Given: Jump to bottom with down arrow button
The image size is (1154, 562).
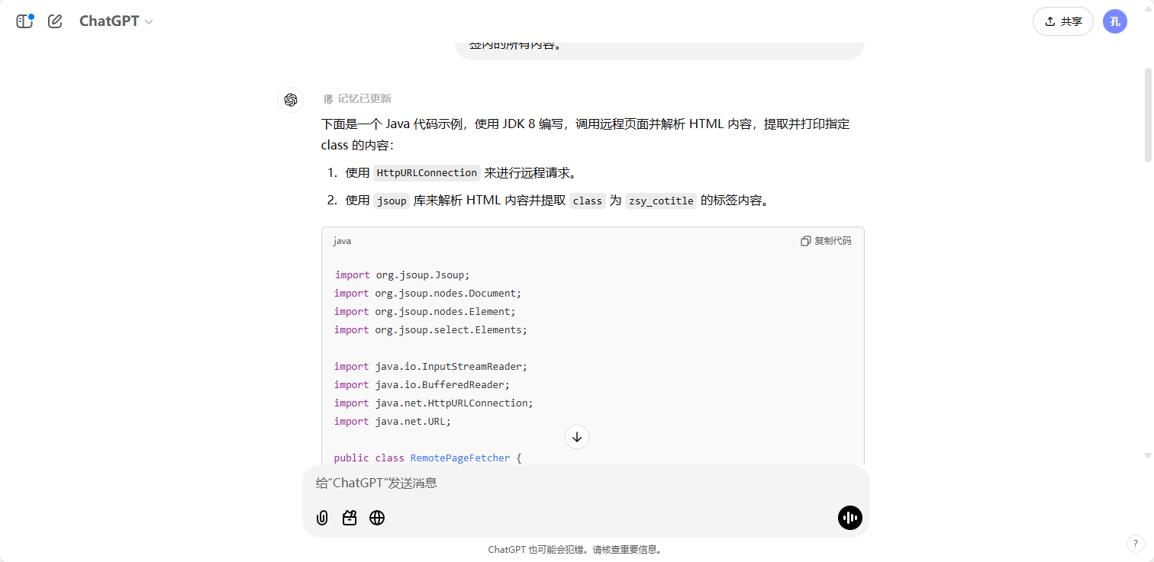Looking at the screenshot, I should (x=577, y=437).
